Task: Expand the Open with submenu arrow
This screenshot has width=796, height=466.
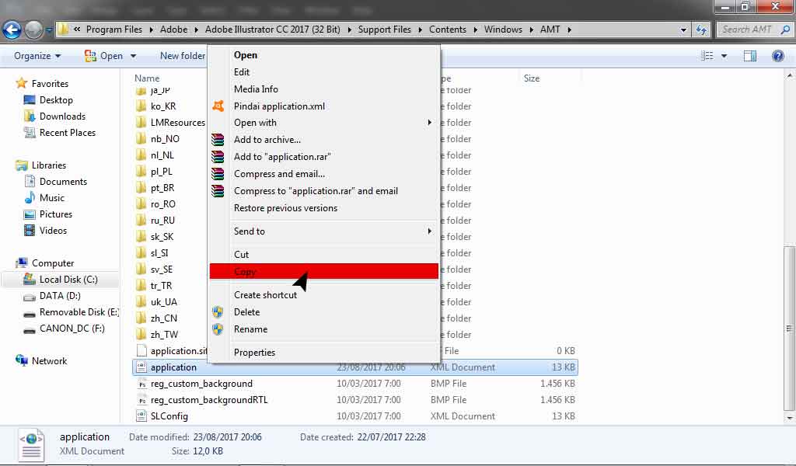Action: coord(429,122)
